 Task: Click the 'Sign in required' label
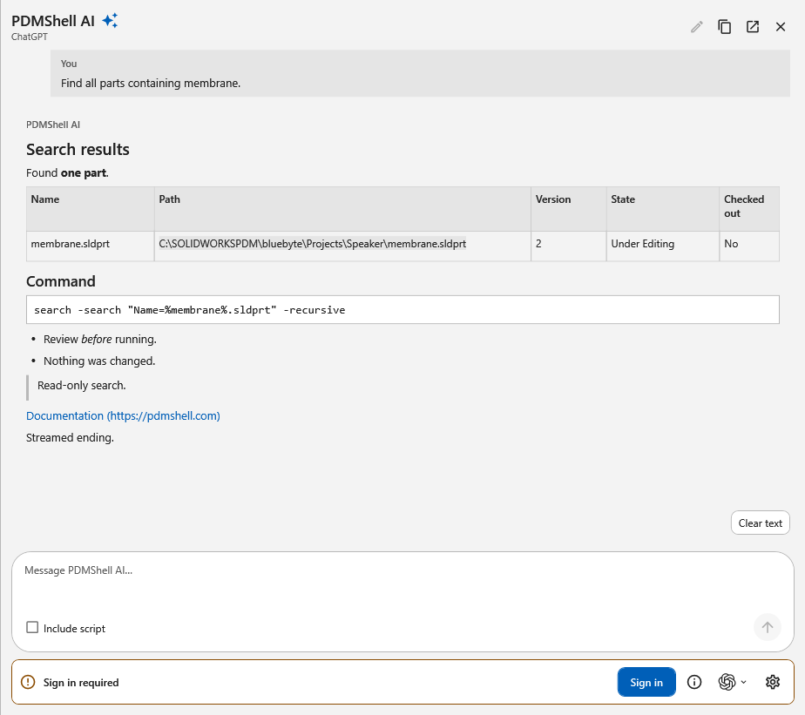click(x=81, y=683)
